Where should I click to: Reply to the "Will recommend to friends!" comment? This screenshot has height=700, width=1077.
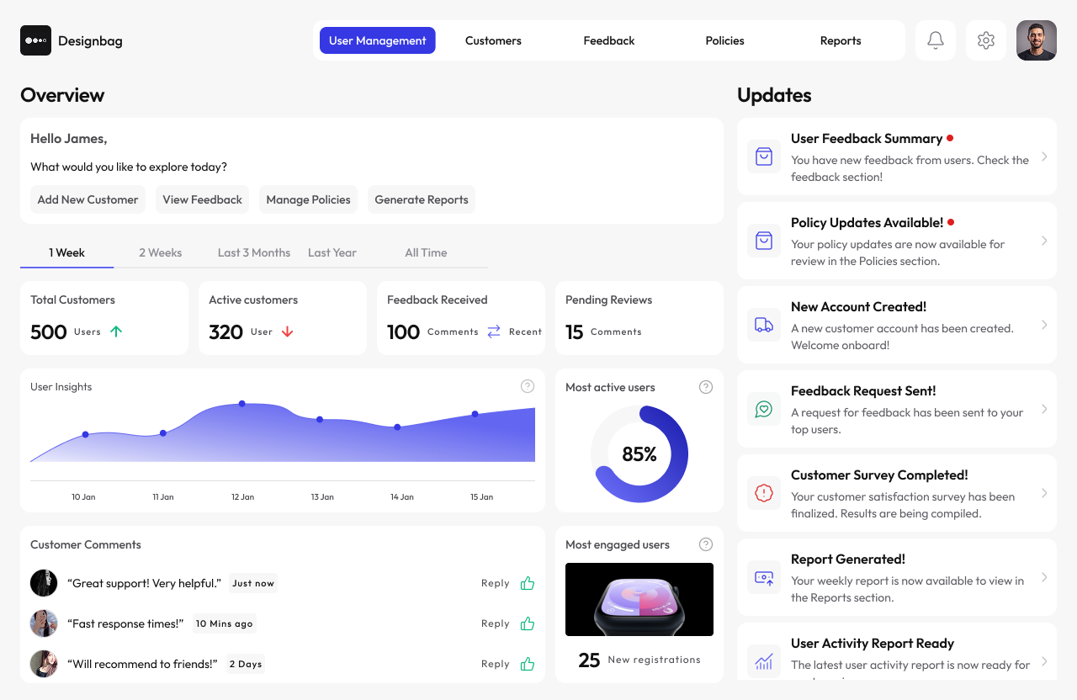click(x=496, y=664)
